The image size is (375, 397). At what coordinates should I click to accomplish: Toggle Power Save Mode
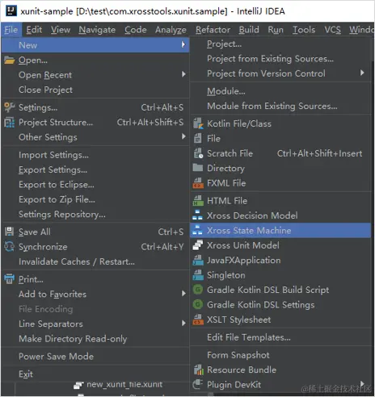pyautogui.click(x=95, y=357)
